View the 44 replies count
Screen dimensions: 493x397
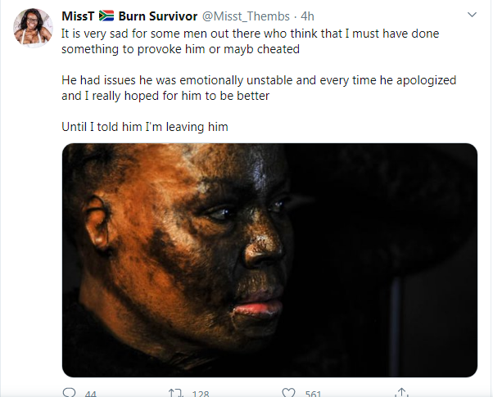click(x=90, y=394)
